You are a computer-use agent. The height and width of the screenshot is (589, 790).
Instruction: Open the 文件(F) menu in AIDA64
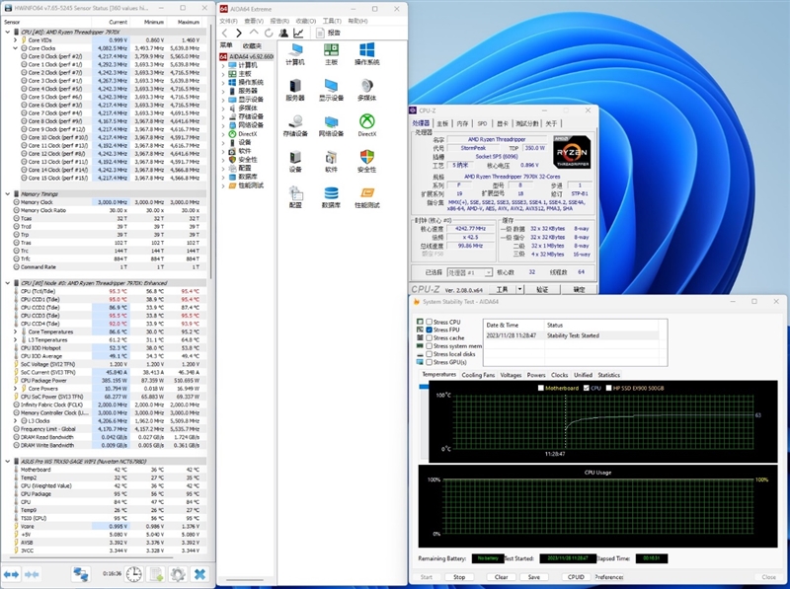point(228,21)
